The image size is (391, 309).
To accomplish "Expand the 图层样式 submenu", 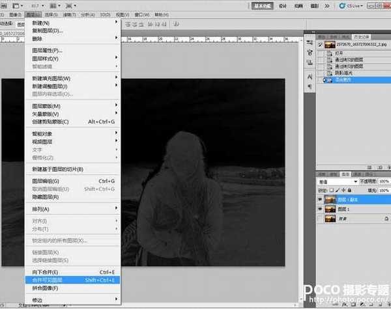I will point(116,58).
